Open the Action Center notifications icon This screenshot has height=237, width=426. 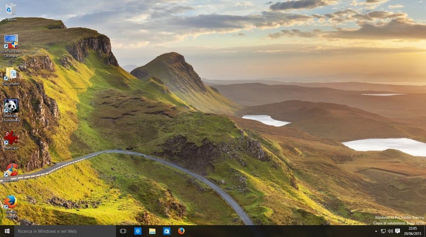tap(397, 231)
